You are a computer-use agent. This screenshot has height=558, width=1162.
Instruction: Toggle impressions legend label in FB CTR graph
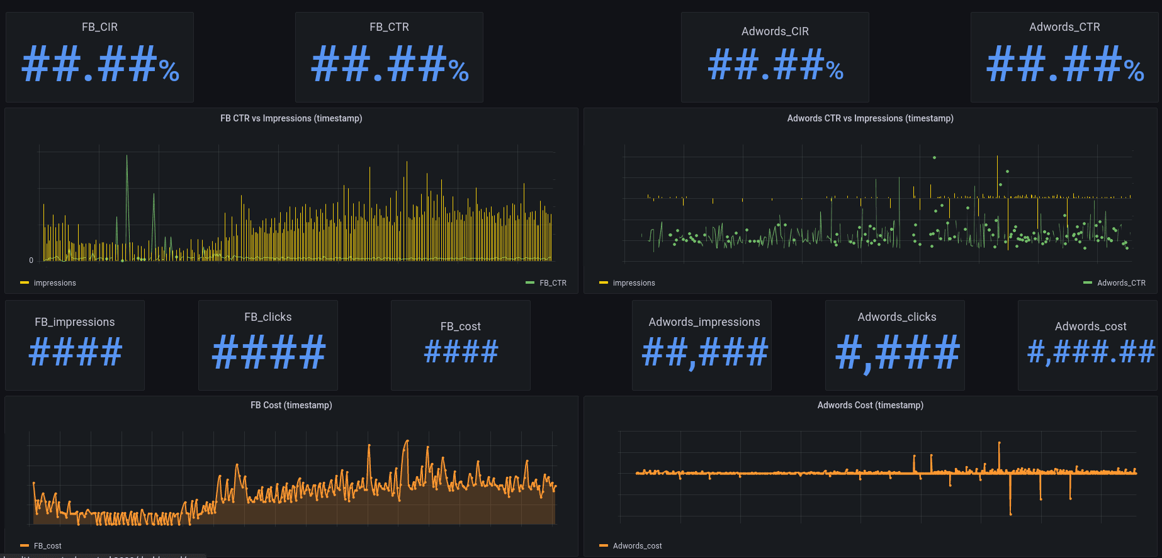click(x=55, y=283)
